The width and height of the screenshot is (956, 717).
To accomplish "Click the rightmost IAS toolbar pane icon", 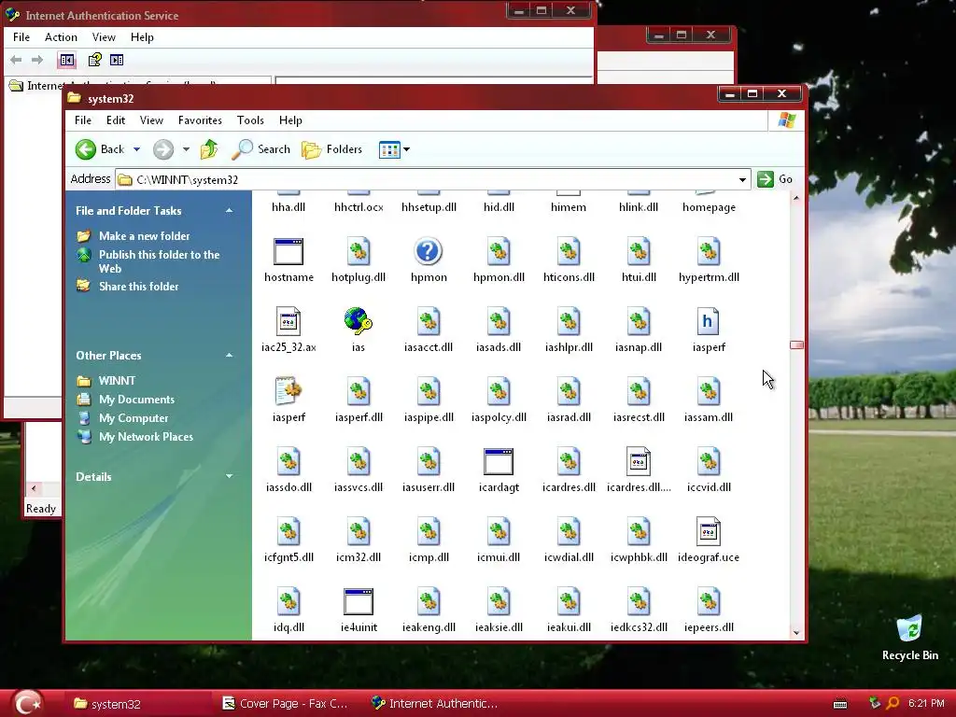I will point(117,60).
